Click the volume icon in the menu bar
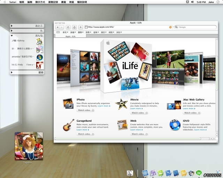 [x=192, y=2]
